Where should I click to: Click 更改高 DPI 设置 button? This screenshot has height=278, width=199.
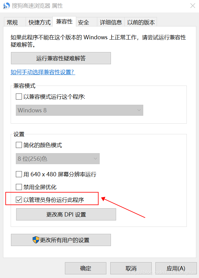click(66, 214)
